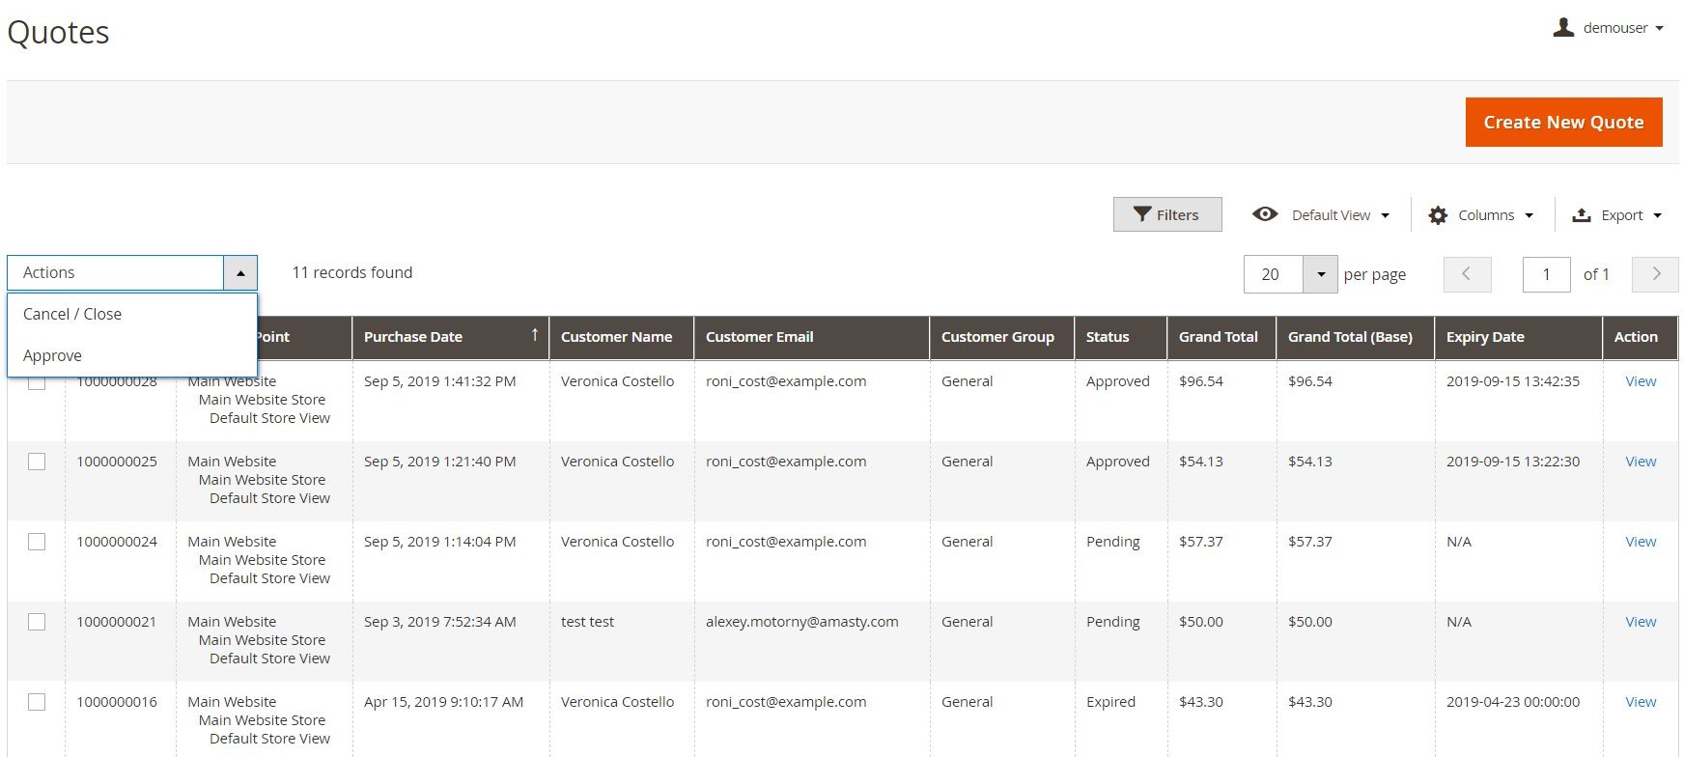Sort by the Customer Email column header
Viewport: 1684px width, 757px height.
coord(811,337)
